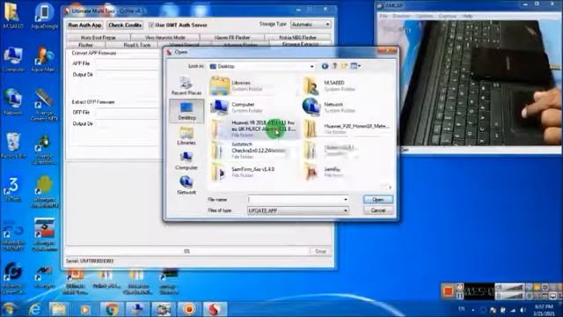
Task: Click Recent Places in Open dialog sidebar
Action: (186, 85)
